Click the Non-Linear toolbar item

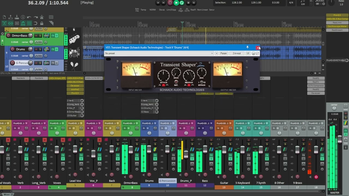202,10
